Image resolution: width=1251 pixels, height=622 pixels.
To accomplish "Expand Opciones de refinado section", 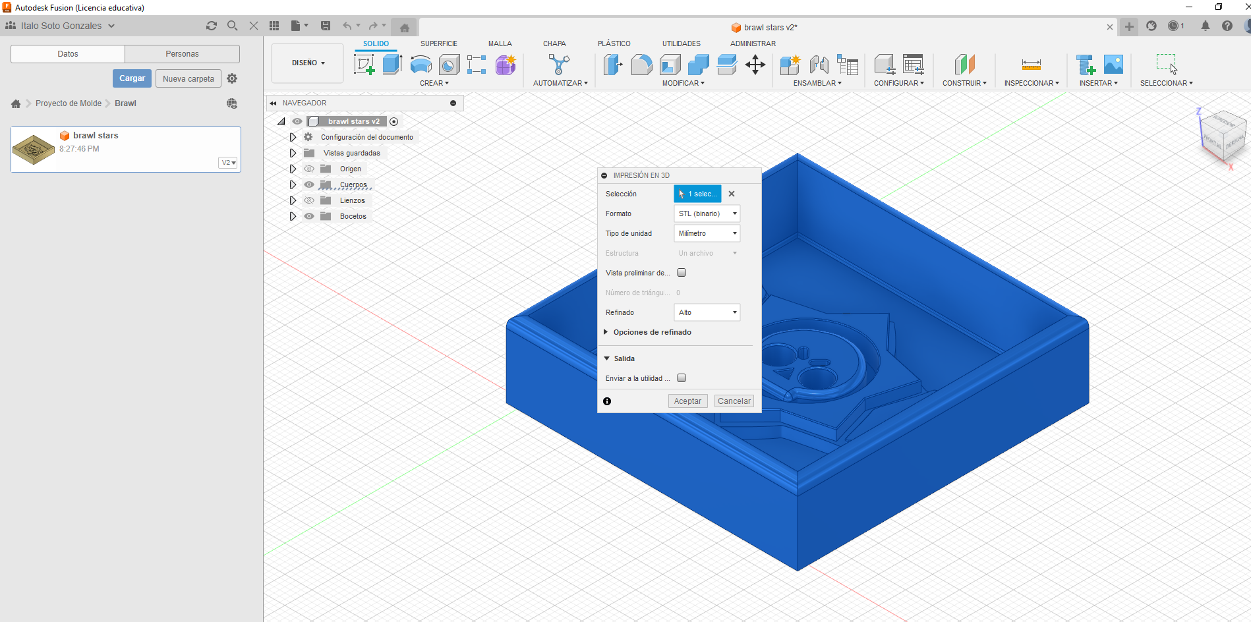I will (x=606, y=332).
